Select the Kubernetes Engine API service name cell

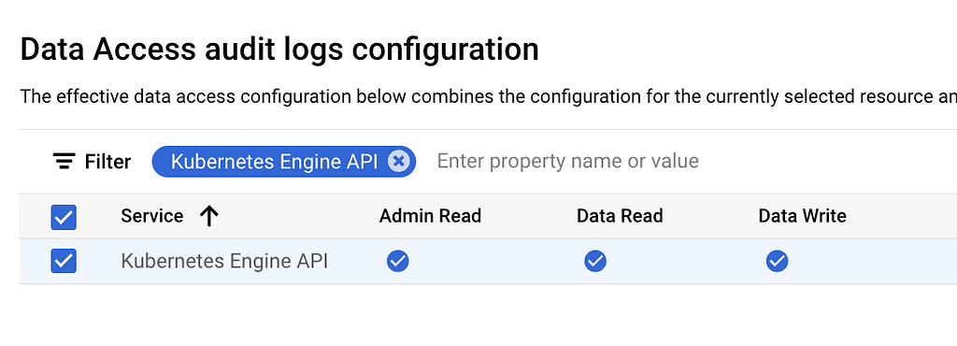click(x=224, y=261)
